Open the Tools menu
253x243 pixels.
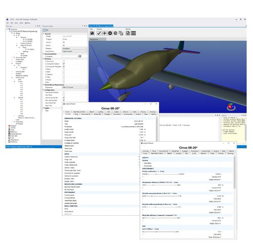pos(21,23)
